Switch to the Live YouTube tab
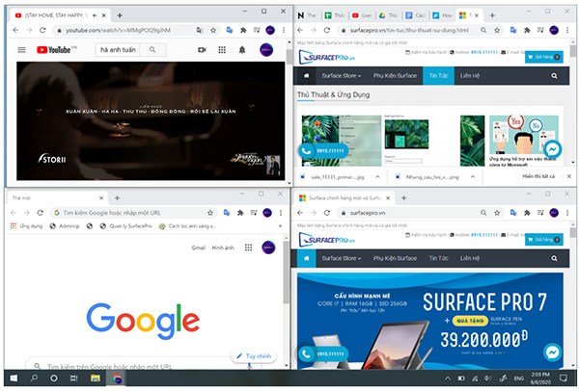579x391 pixels. tap(362, 15)
